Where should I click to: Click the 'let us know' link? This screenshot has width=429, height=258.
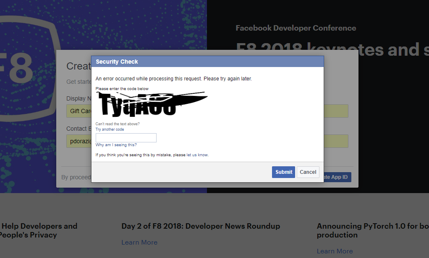197,155
